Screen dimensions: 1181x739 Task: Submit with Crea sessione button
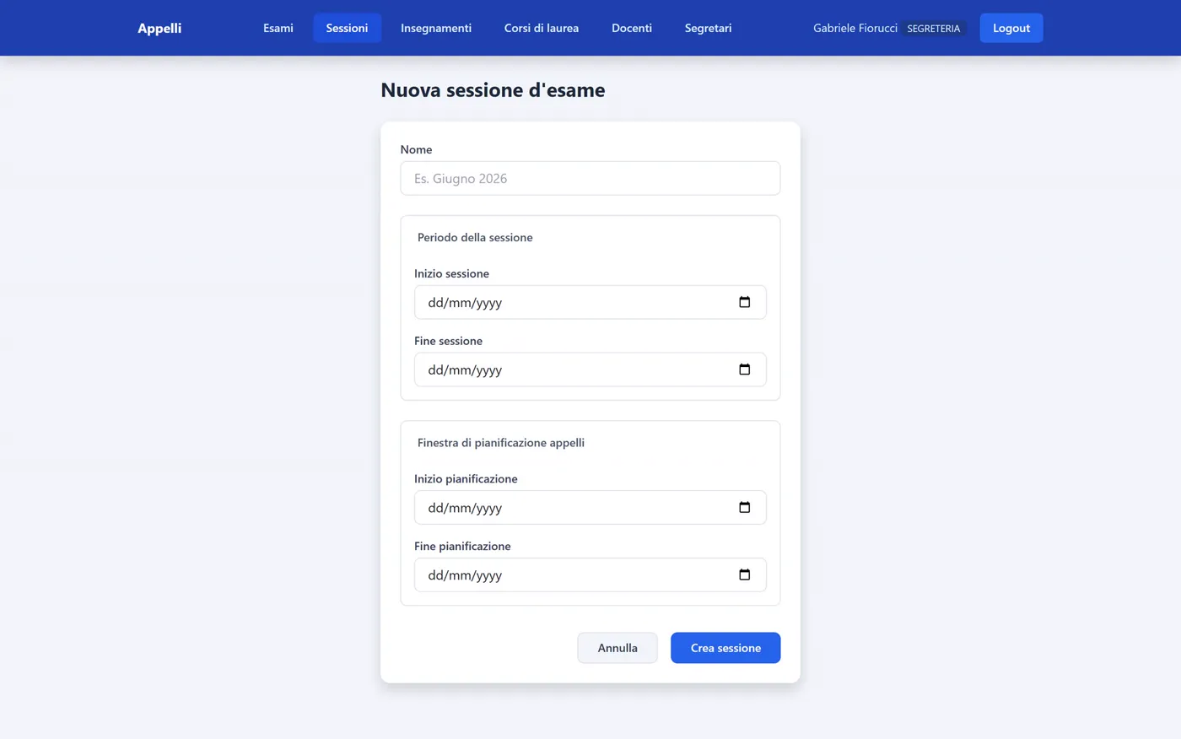click(x=725, y=648)
